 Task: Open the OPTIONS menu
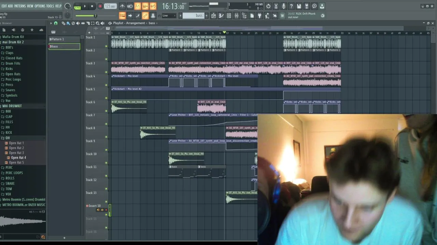point(40,6)
